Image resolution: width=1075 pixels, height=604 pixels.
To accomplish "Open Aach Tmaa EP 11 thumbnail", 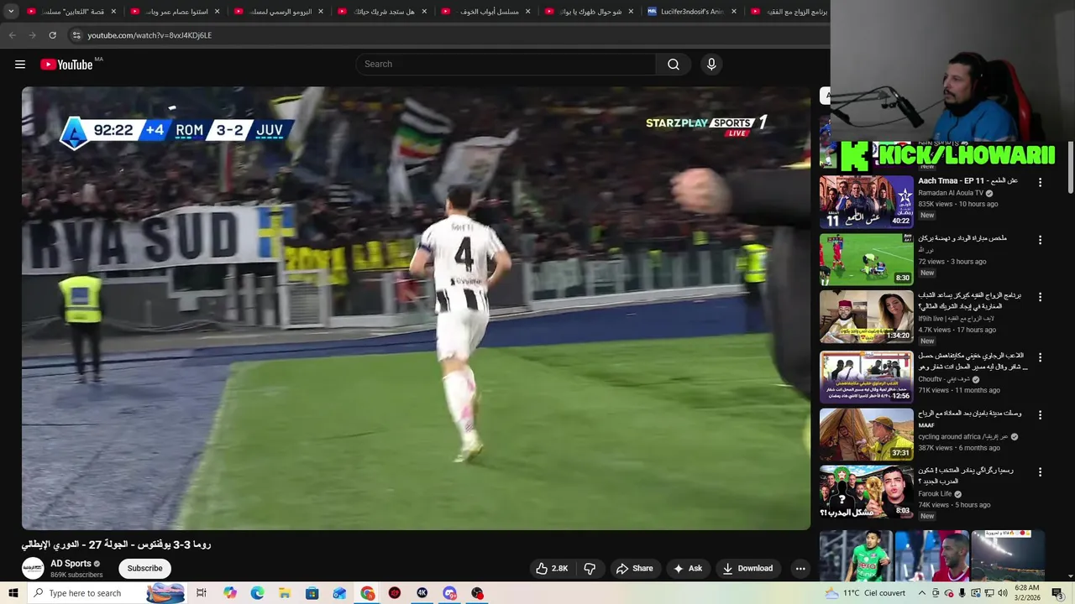I will coord(866,201).
